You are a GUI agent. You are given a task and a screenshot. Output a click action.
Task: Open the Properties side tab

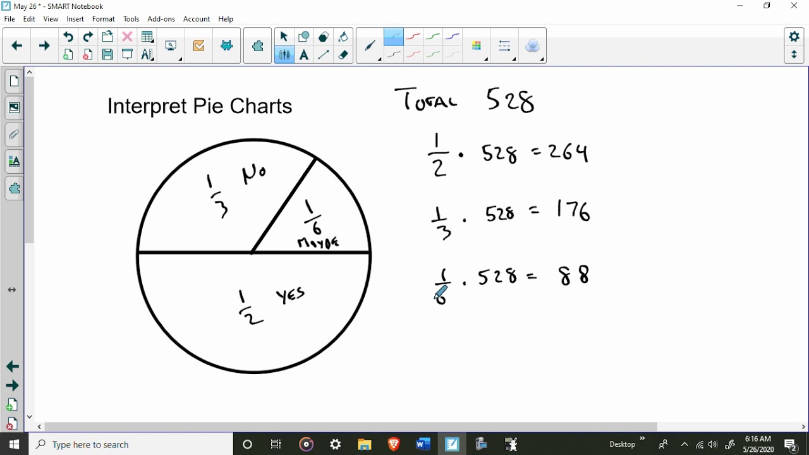click(x=14, y=161)
